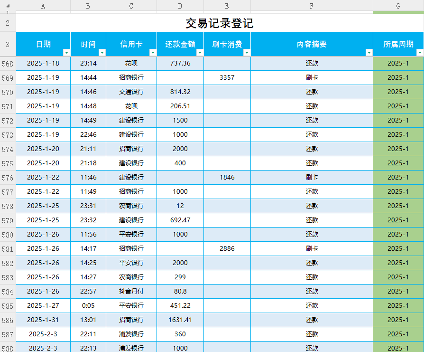Select cell with amount 737.36
424x352 pixels.
(x=180, y=64)
